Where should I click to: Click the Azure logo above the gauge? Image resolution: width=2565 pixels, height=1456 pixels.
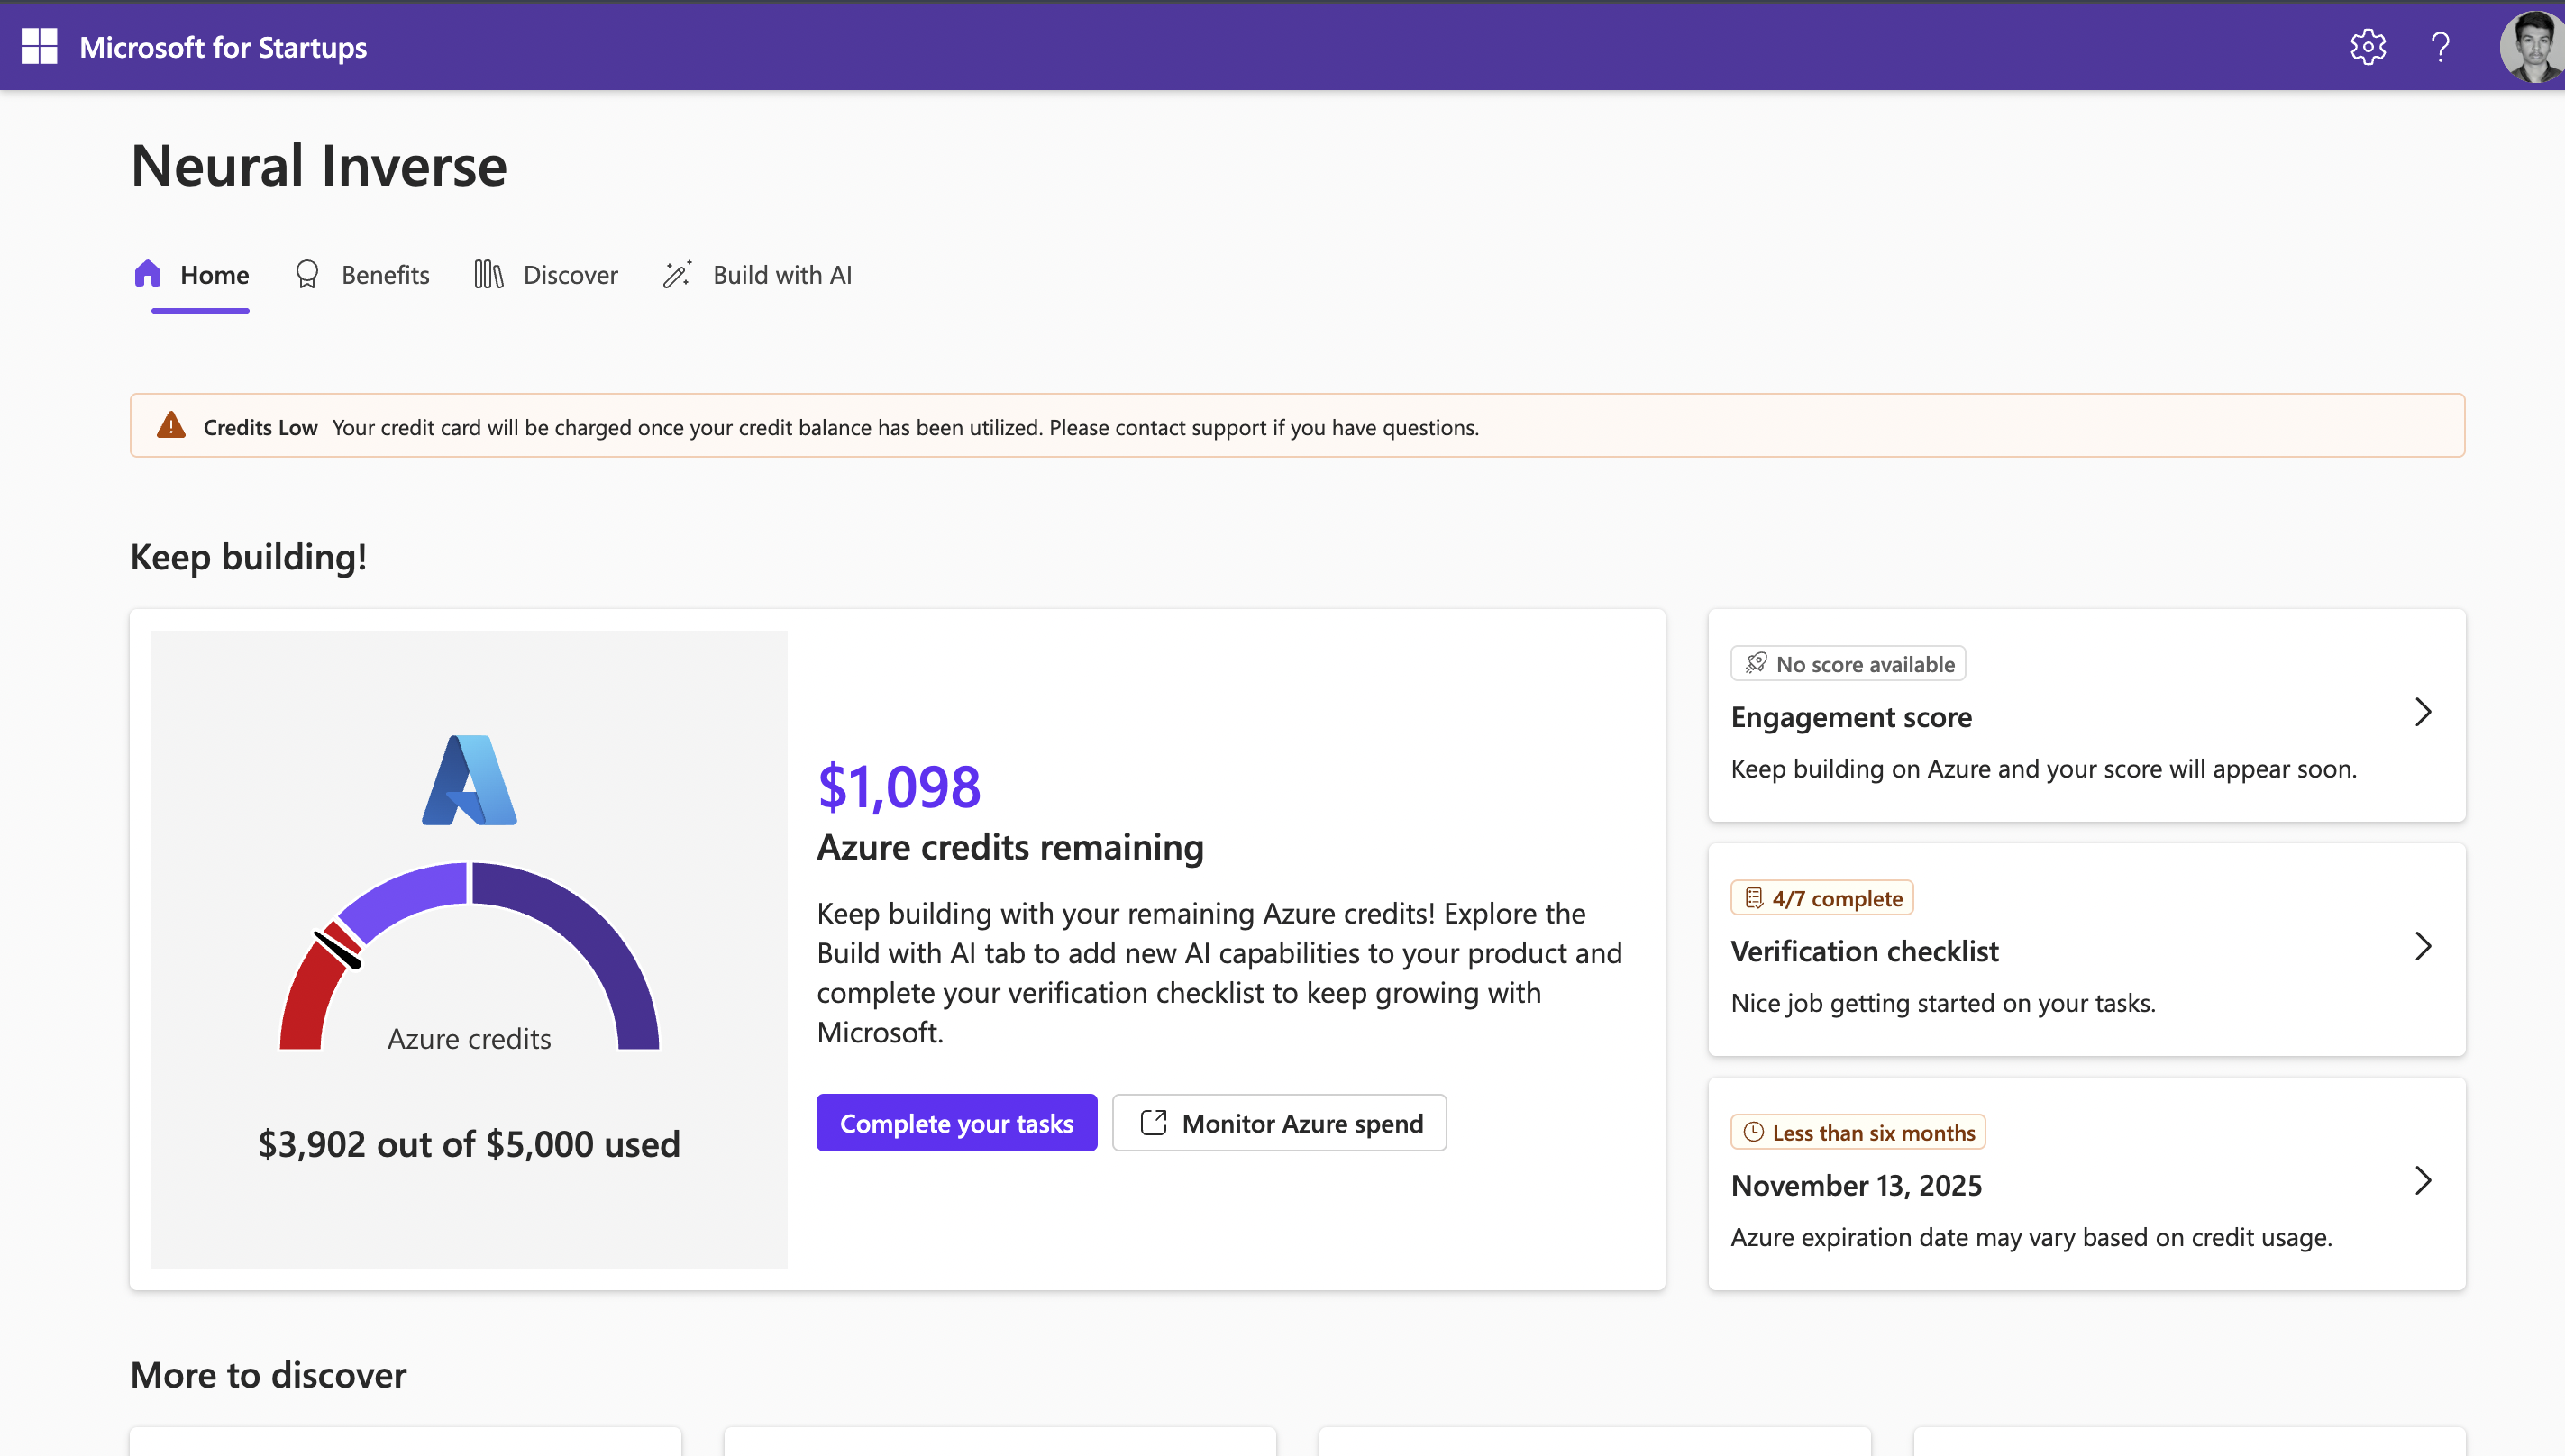click(x=469, y=780)
